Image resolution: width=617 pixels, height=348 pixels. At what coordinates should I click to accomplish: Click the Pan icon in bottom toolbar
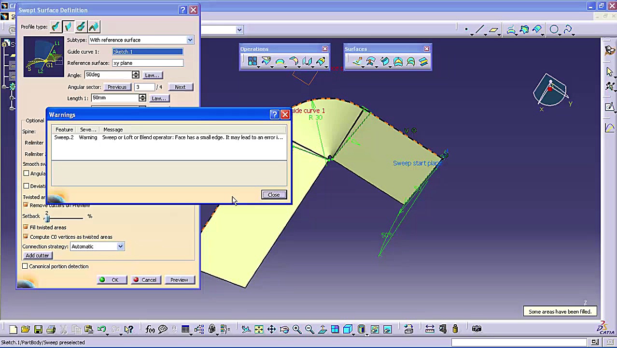pos(271,330)
